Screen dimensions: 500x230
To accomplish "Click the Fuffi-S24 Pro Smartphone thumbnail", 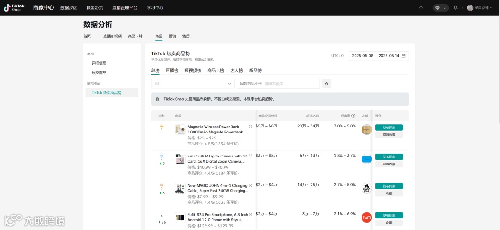I will click(180, 218).
